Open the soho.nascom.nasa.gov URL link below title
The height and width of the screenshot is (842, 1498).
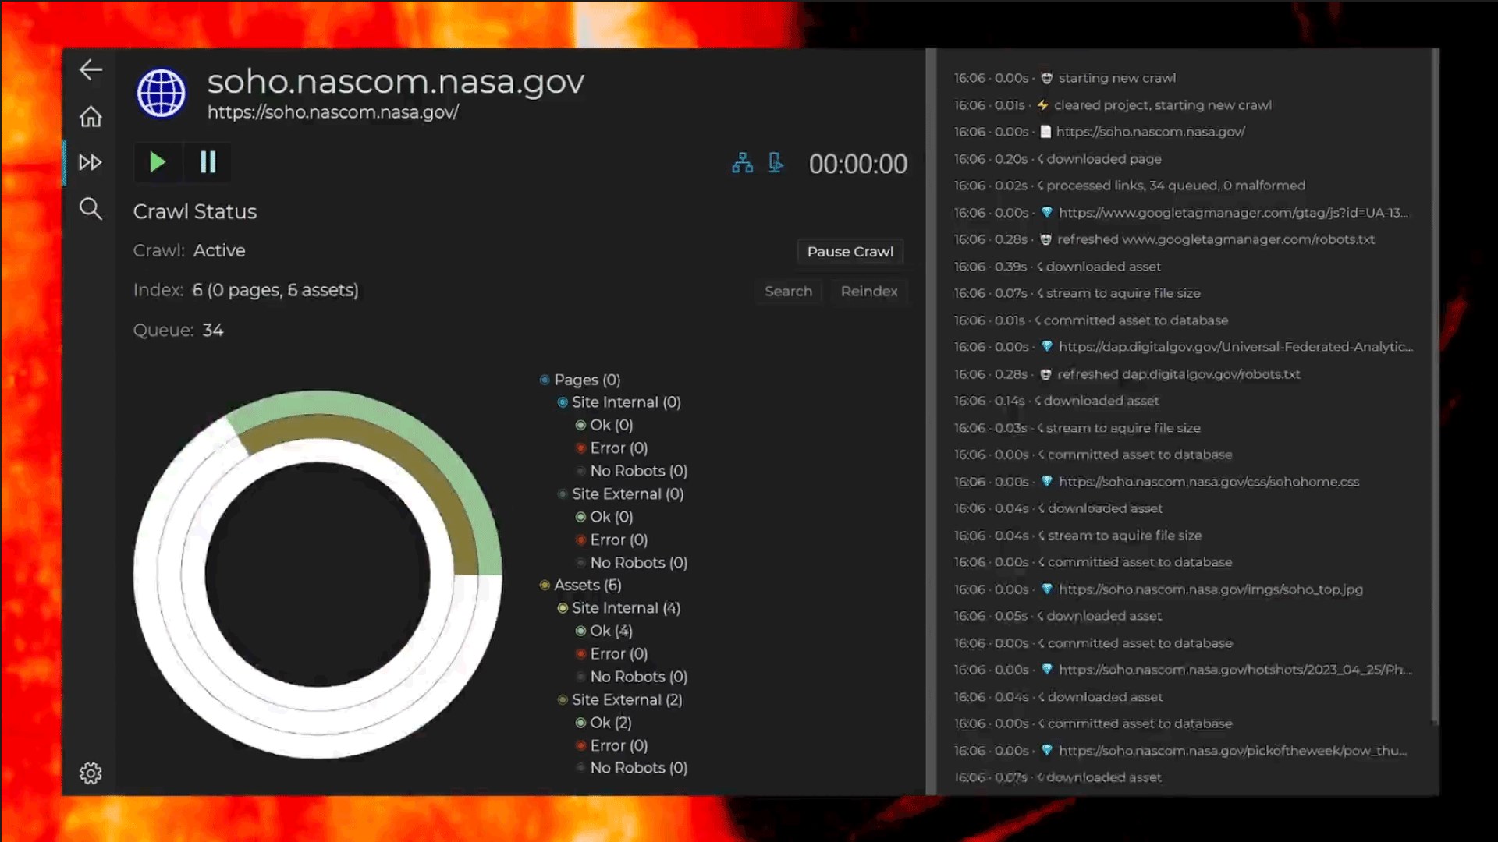pyautogui.click(x=332, y=112)
